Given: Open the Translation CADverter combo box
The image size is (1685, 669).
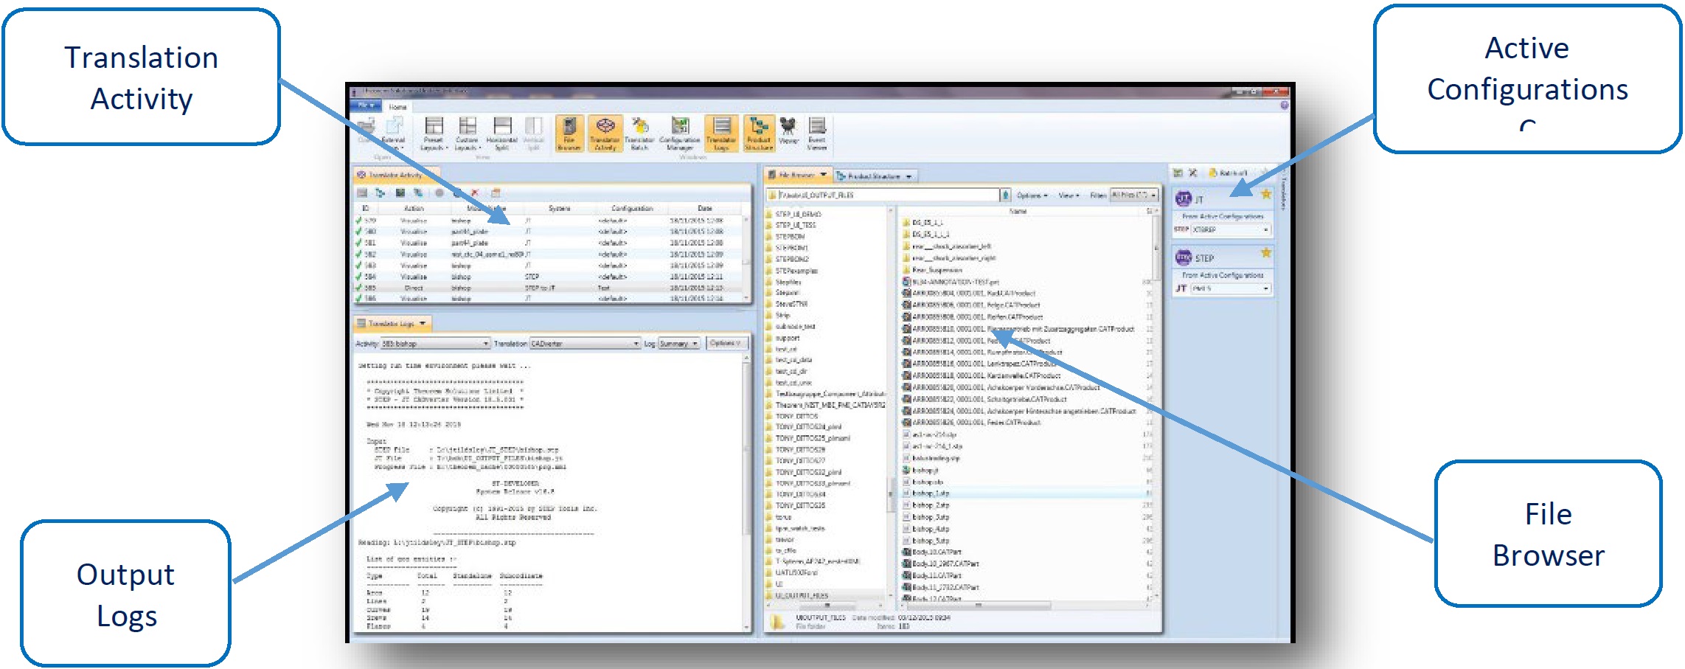Looking at the screenshot, I should [x=585, y=344].
